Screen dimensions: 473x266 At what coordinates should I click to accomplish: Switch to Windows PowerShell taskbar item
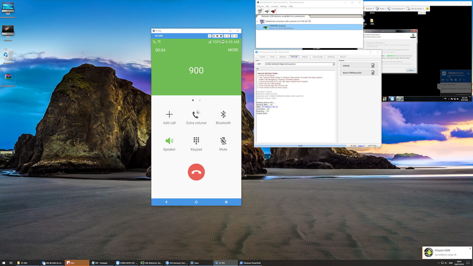(x=250, y=263)
